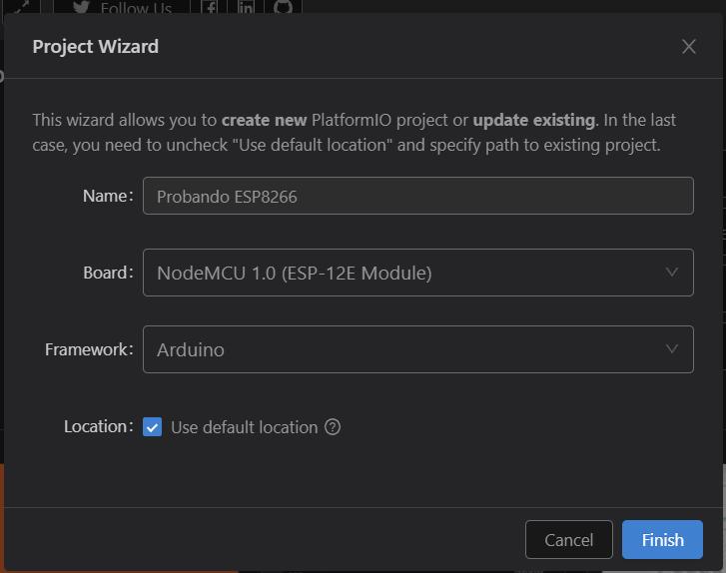Image resolution: width=726 pixels, height=573 pixels.
Task: Click the Finish button
Action: click(x=662, y=540)
